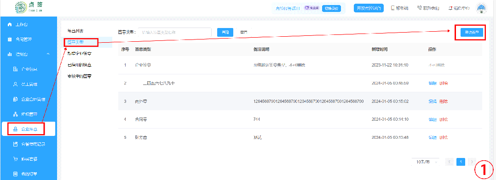
Task: Click the 财务章 cell in row 5
Action: (141, 137)
